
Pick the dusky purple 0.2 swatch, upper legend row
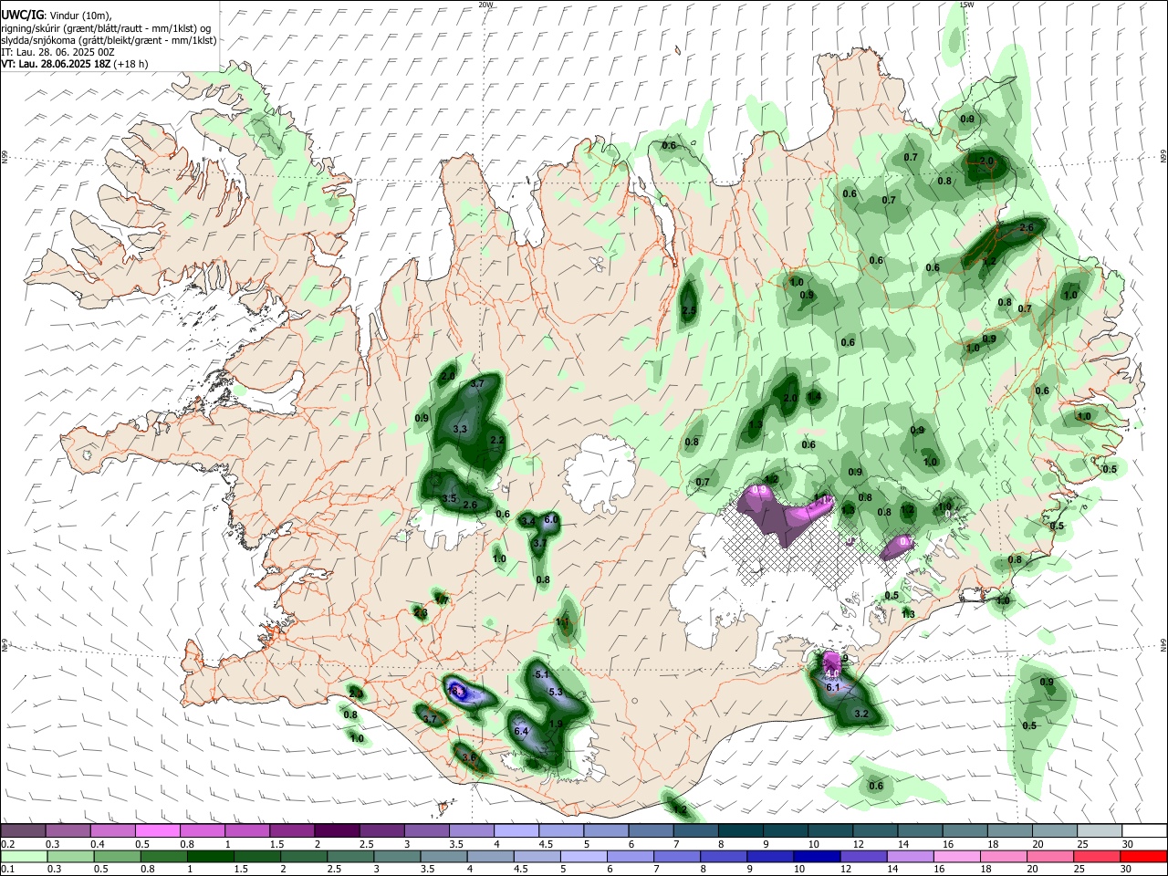click(23, 831)
